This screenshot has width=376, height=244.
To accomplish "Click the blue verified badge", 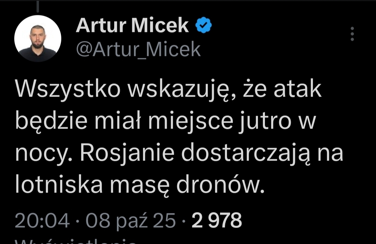I will point(204,26).
